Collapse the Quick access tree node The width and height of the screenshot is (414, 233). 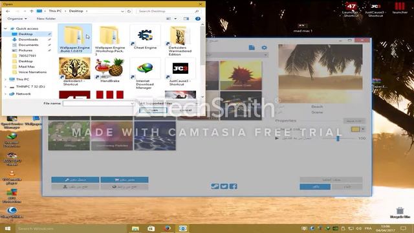(x=6, y=28)
